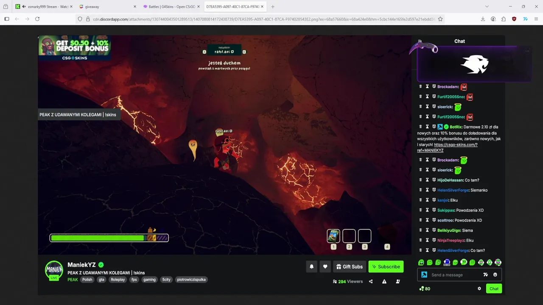Click the BotRix username in chat
The height and width of the screenshot is (305, 543).
(456, 127)
